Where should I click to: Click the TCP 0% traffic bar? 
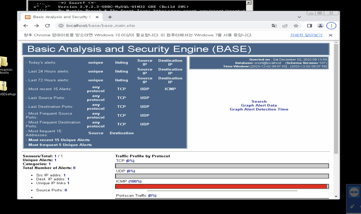coord(222,166)
